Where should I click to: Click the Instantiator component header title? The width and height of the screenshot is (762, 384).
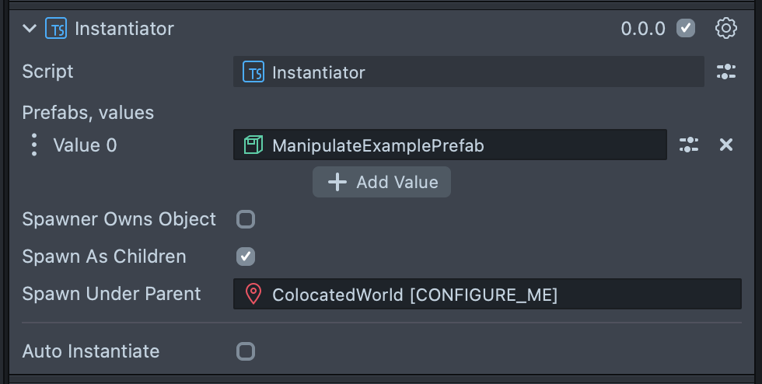(x=124, y=29)
